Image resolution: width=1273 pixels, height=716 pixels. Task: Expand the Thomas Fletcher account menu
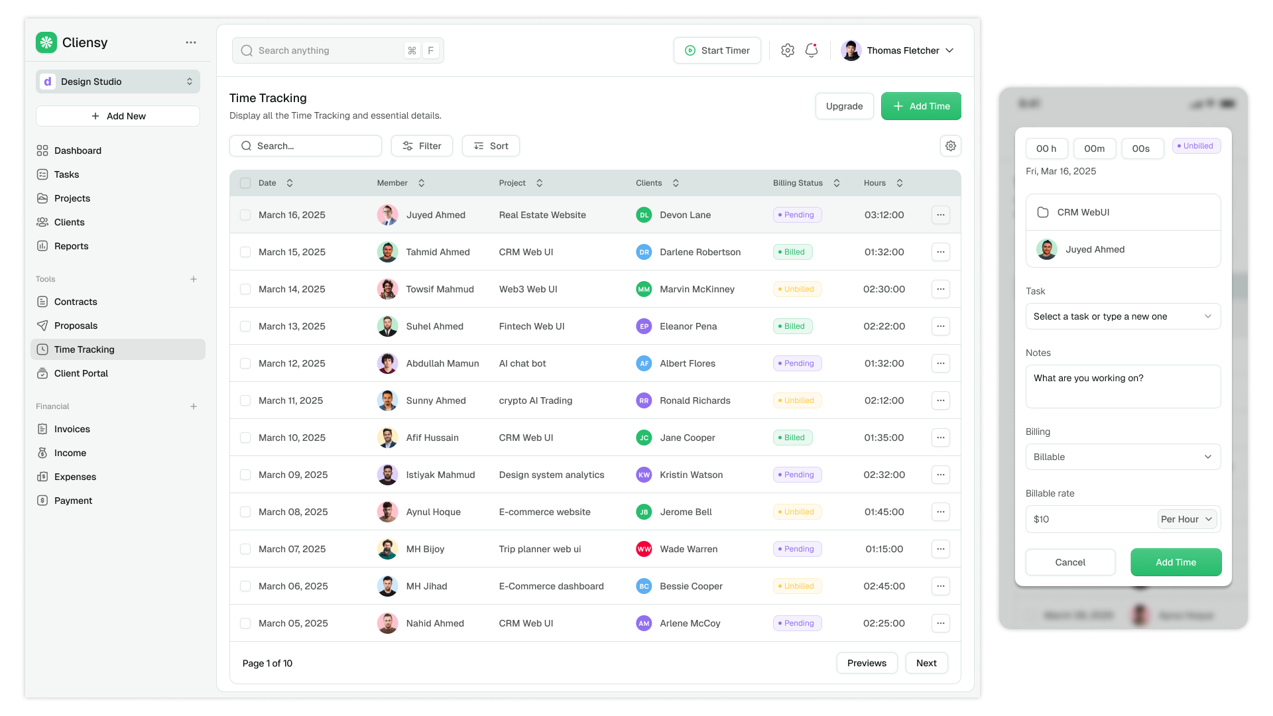click(x=949, y=50)
